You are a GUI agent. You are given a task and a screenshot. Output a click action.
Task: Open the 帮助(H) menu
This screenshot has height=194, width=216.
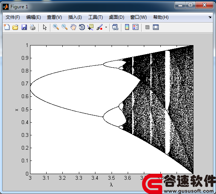pyautogui.click(x=161, y=17)
